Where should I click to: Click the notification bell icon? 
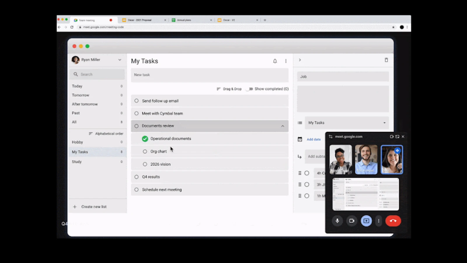(275, 61)
